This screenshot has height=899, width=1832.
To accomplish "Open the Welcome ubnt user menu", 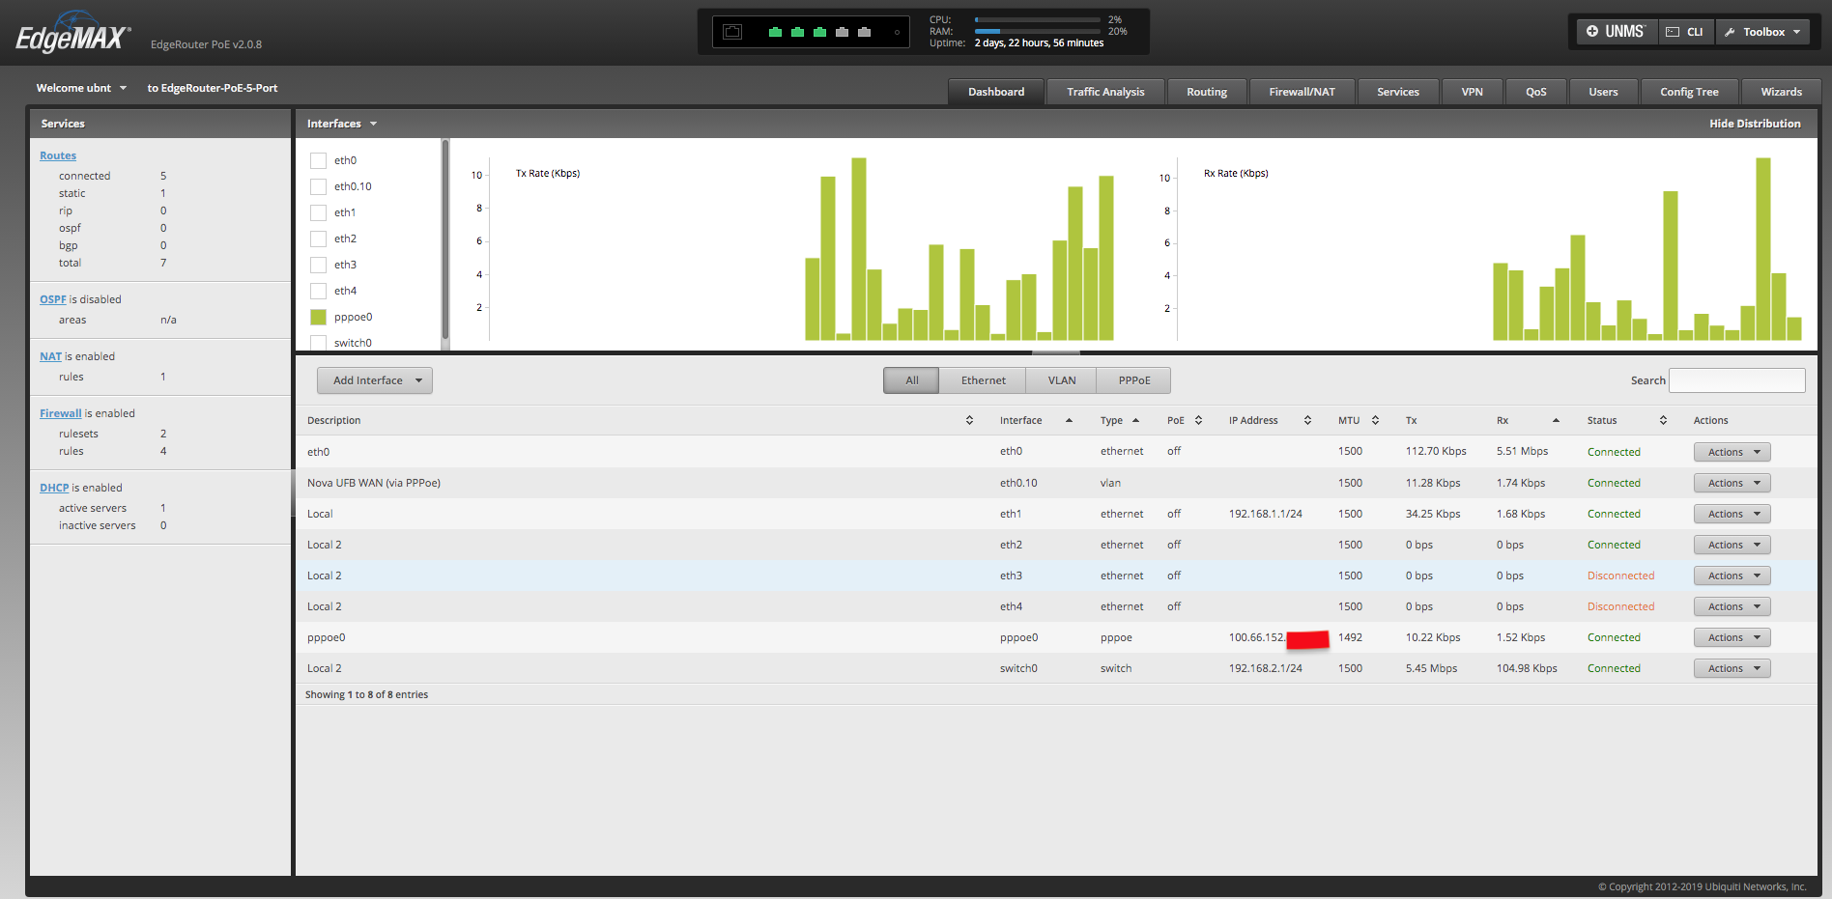I will coord(82,88).
